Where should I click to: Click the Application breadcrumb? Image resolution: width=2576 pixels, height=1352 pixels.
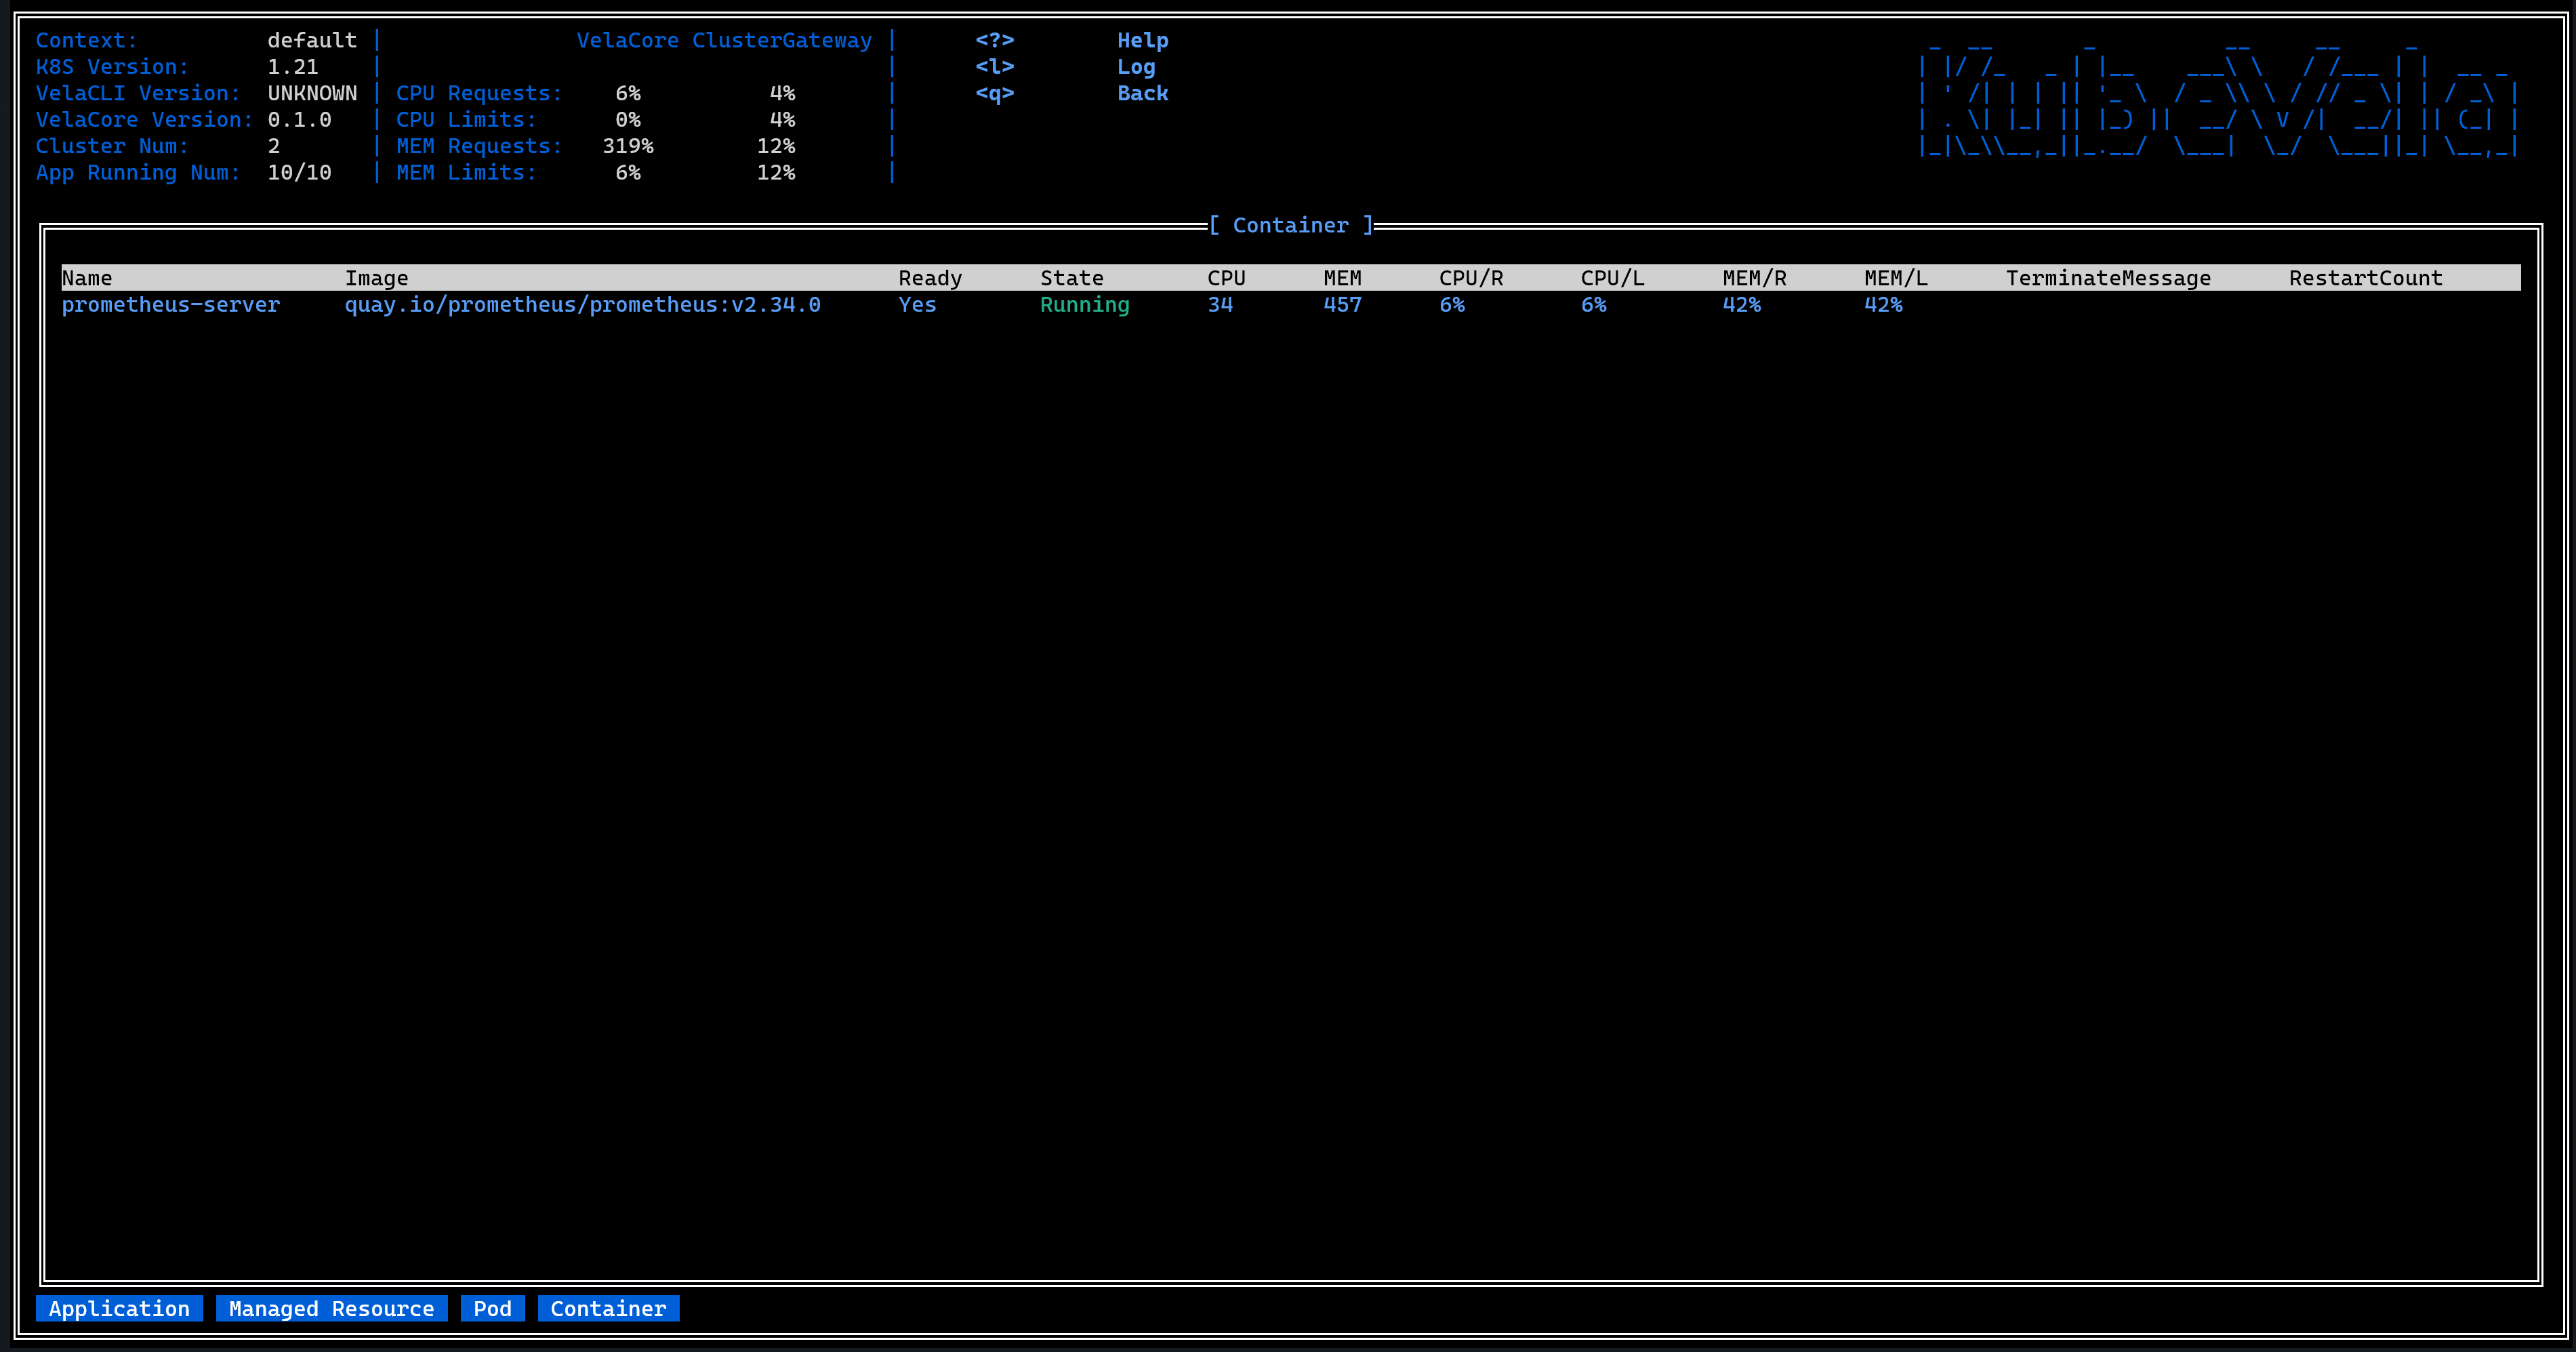pos(119,1308)
